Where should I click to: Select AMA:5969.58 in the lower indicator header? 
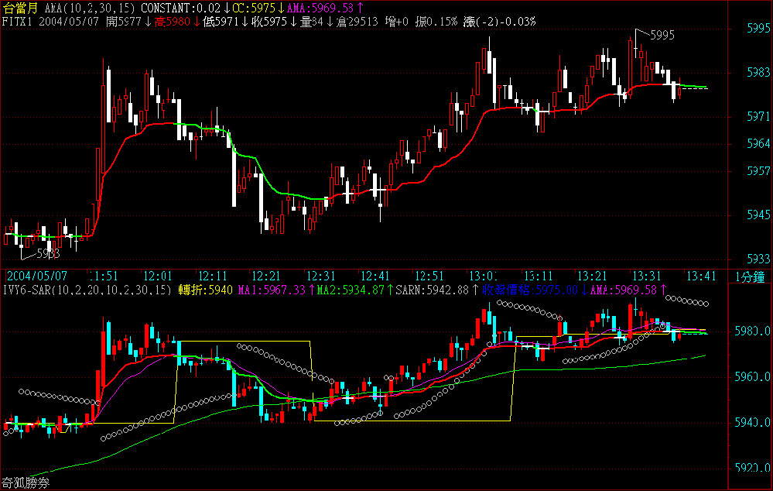(623, 290)
